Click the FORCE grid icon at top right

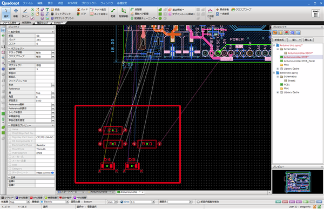pyautogui.click(x=315, y=14)
